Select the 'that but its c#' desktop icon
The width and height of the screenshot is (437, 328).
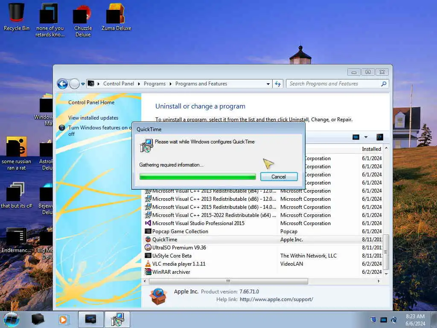tap(17, 195)
